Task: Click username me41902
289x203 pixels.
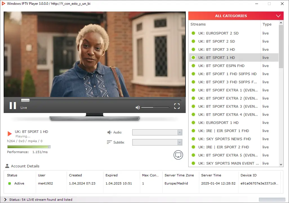Action: (45, 183)
